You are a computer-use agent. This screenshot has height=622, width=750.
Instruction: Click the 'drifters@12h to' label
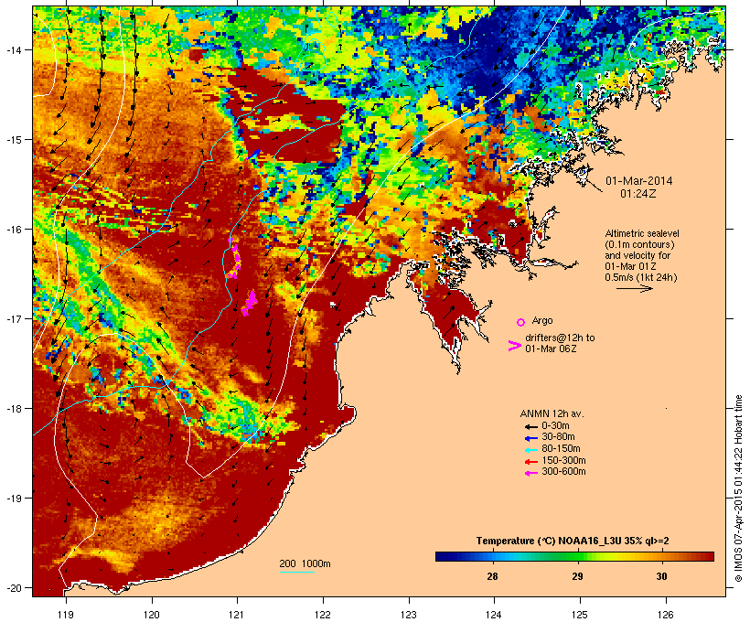[x=560, y=338]
